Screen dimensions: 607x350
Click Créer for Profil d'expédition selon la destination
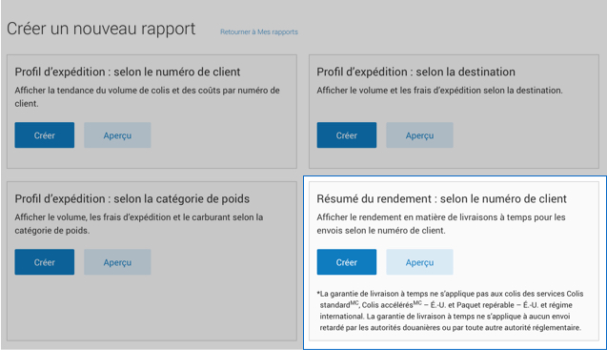(x=347, y=134)
